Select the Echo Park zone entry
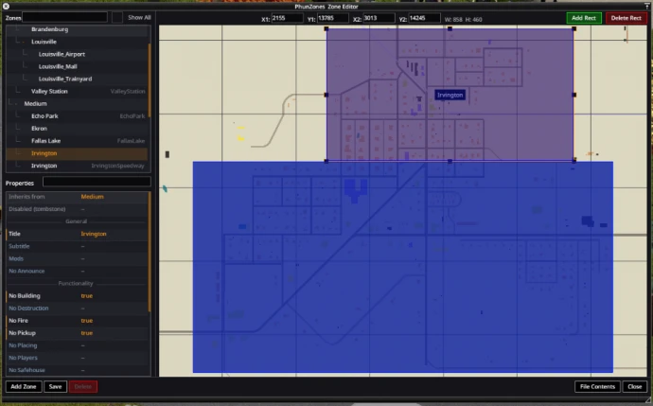The height and width of the screenshot is (406, 653). click(x=44, y=115)
